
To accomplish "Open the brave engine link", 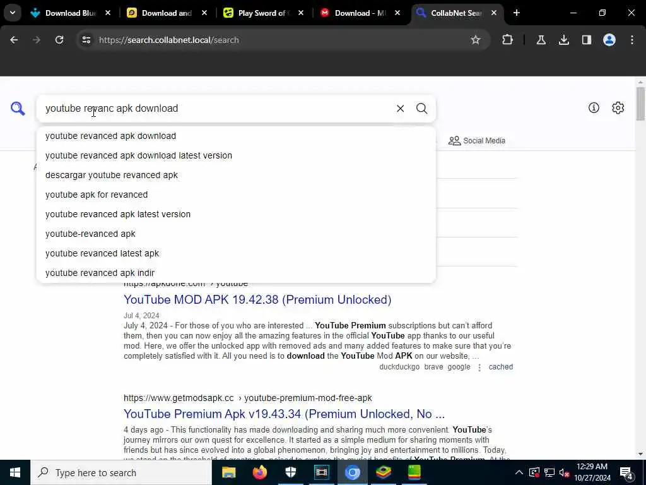I will (x=433, y=367).
